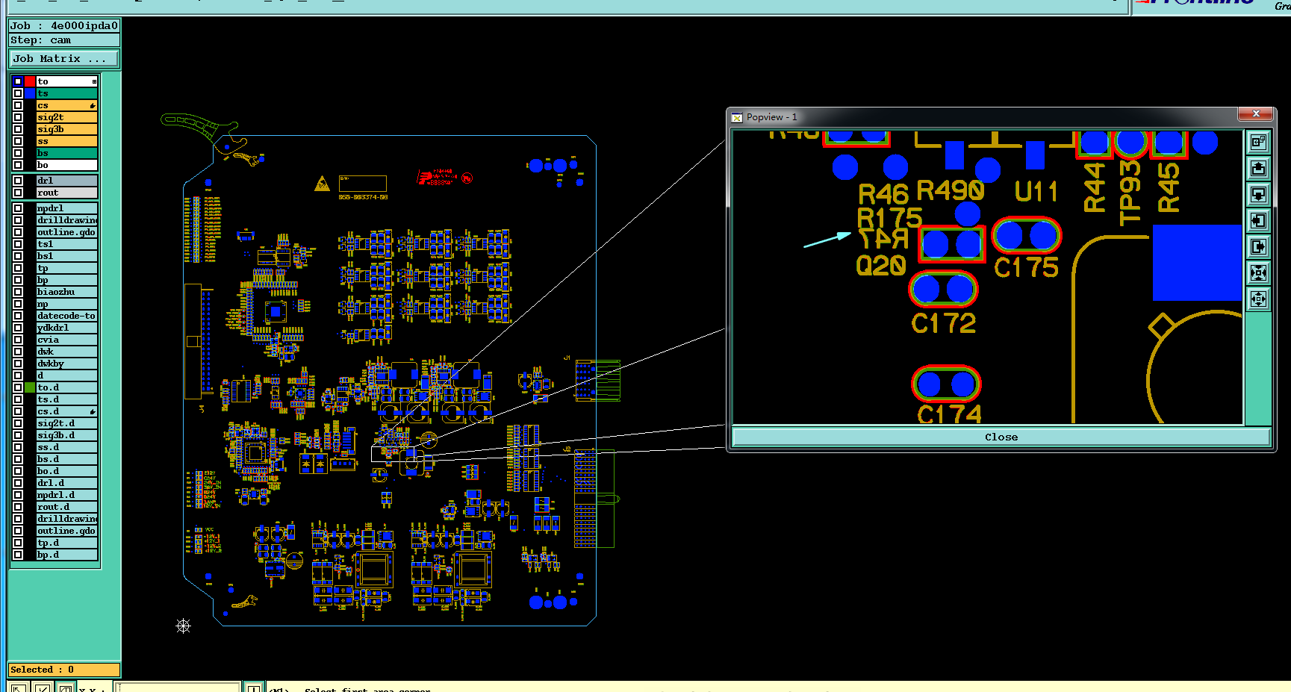Click the Q20 silkscreen label in Popview
1291x692 pixels.
[880, 265]
